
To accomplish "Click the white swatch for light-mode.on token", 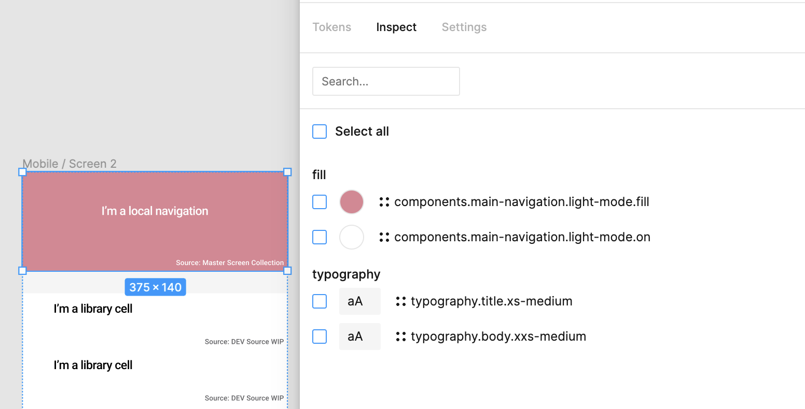I will click(352, 237).
